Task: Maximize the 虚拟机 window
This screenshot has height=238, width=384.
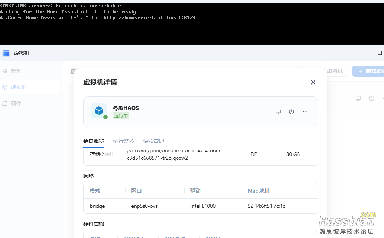Action: 380,53
